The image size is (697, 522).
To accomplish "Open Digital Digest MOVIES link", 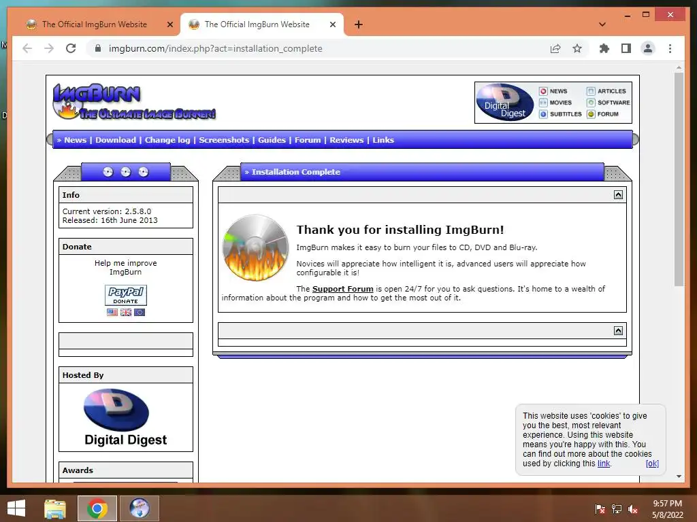I will [555, 103].
